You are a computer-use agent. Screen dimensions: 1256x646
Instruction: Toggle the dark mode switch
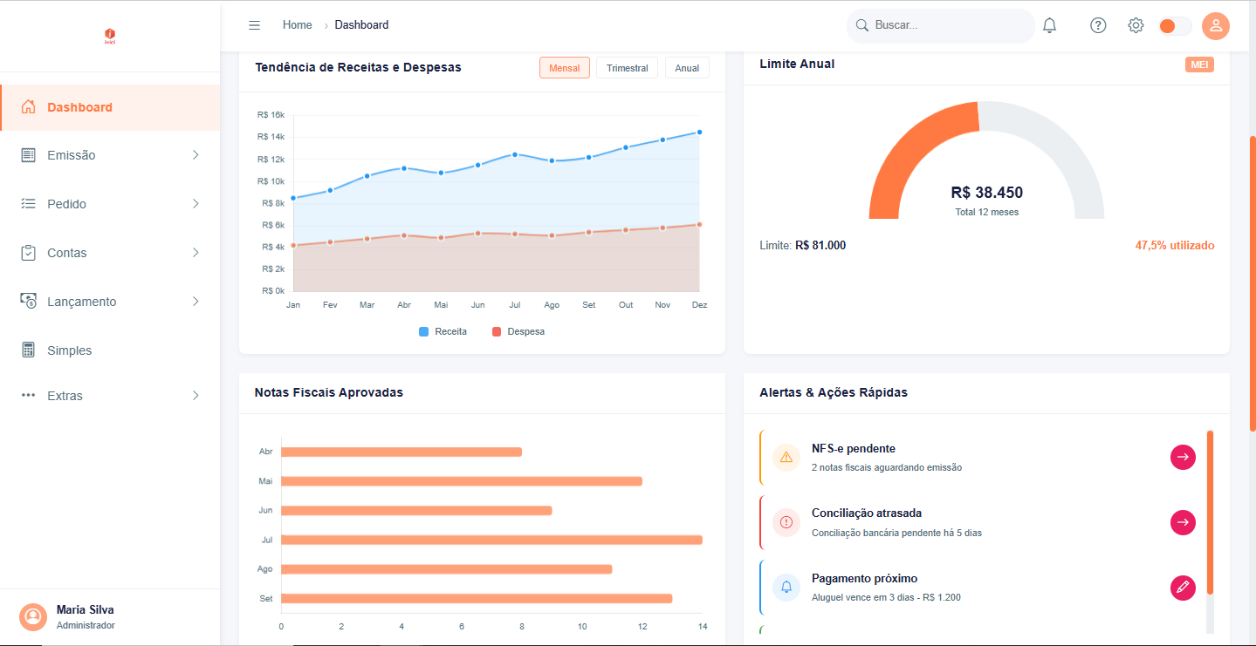[1175, 25]
